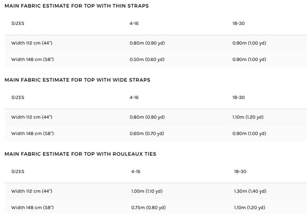Screen dimensions: 307x214
Task: Click the 0.60m (0.70 yd) cell
Action: pyautogui.click(x=147, y=133)
